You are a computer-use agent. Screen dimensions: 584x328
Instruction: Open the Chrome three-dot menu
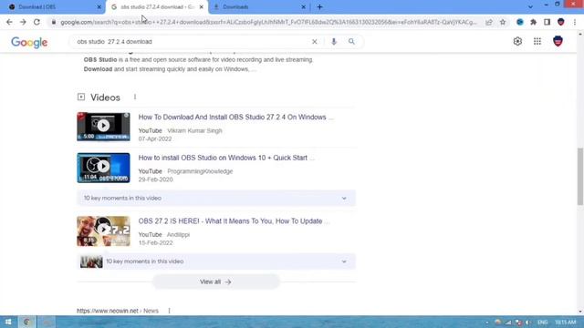pos(575,22)
